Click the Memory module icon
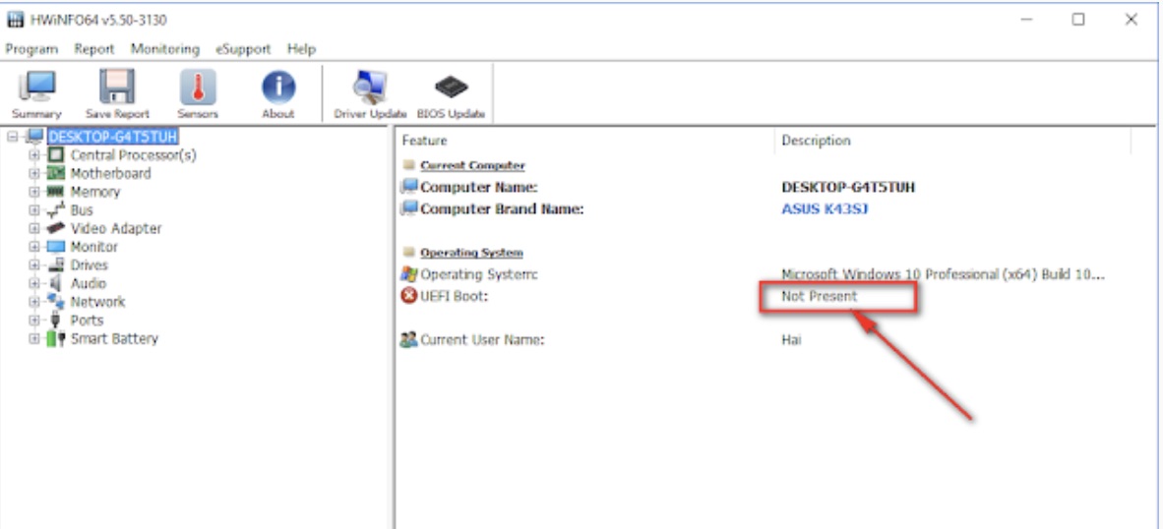The width and height of the screenshot is (1163, 529). [56, 191]
